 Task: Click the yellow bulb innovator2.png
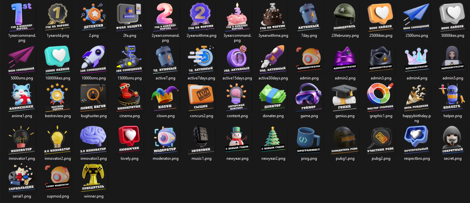tap(58, 140)
